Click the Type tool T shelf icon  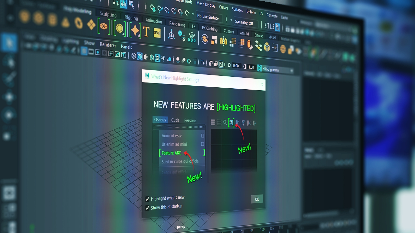tap(146, 32)
